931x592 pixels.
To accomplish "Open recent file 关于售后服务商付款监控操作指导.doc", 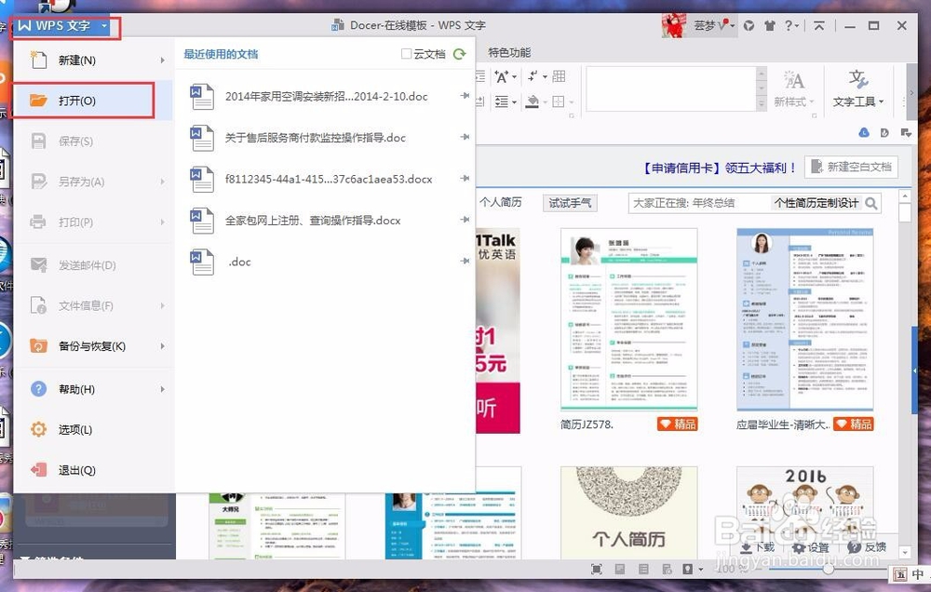I will (x=325, y=138).
